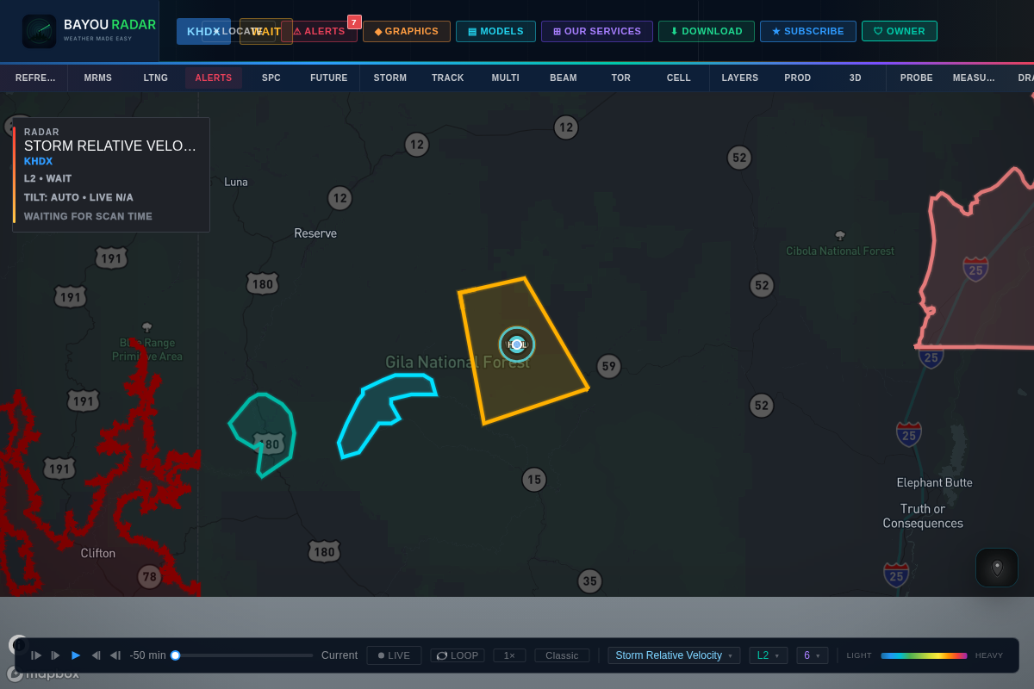Toggle the TRACK tool
The image size is (1034, 689).
point(448,78)
